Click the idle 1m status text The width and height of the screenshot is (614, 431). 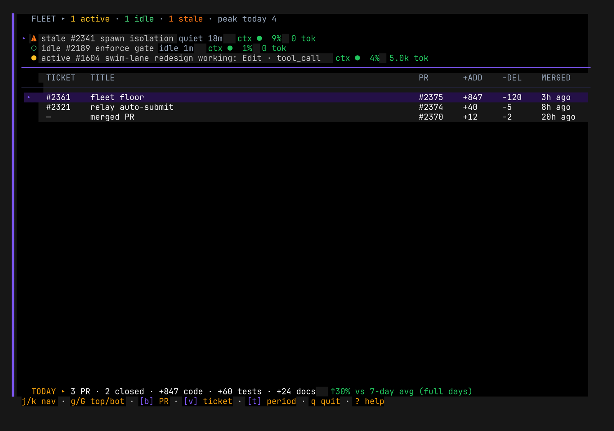pos(176,48)
